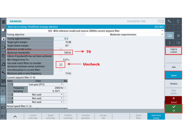Click the up-arrow back softkey

coord(15,117)
